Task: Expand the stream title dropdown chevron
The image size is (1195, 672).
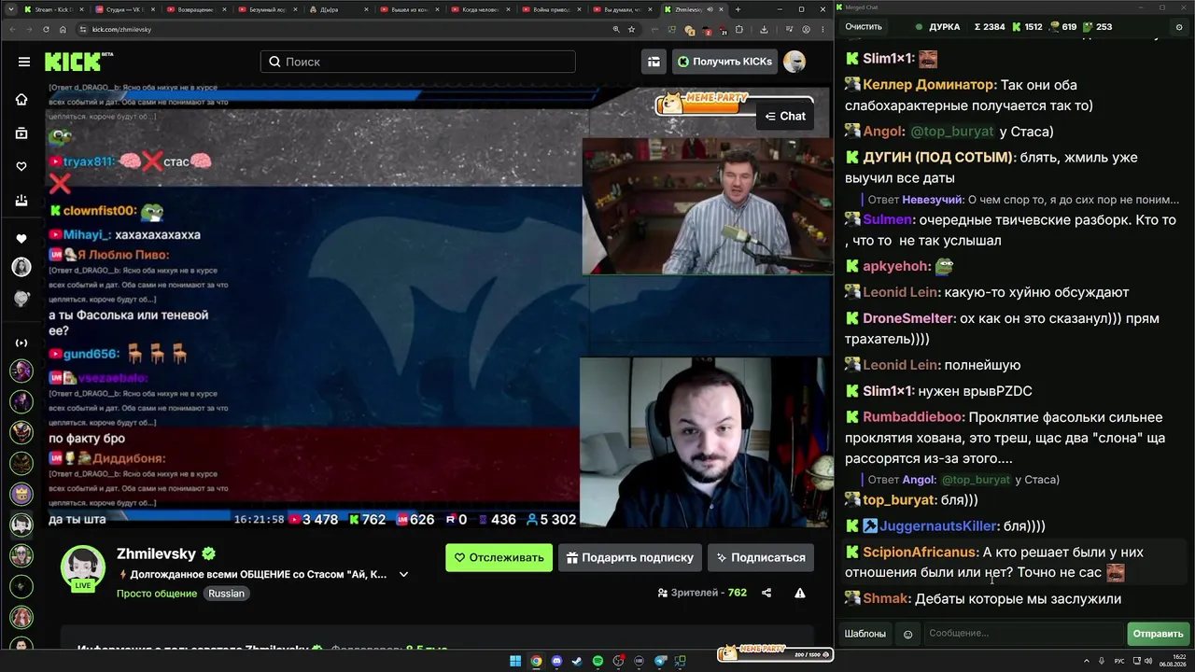Action: (404, 575)
